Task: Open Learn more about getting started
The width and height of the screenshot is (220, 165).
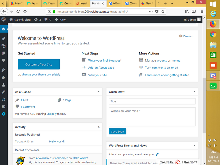Action: [167, 75]
